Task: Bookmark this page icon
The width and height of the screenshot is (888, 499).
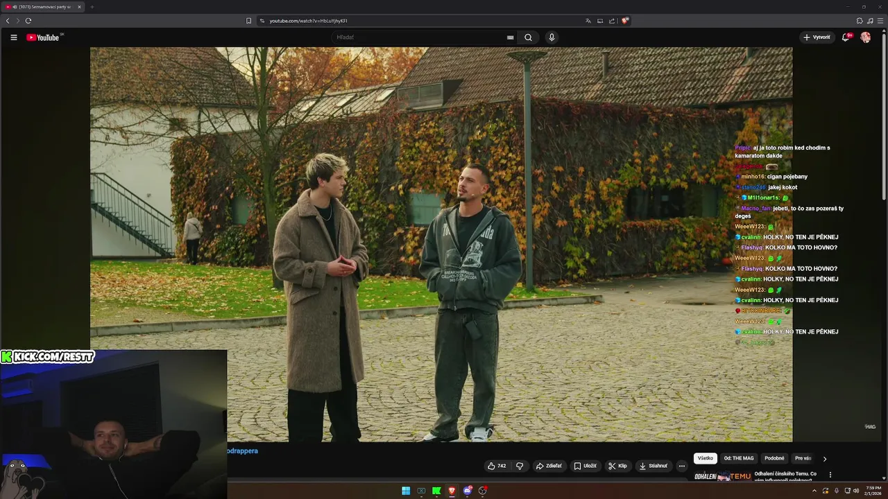Action: 248,21
